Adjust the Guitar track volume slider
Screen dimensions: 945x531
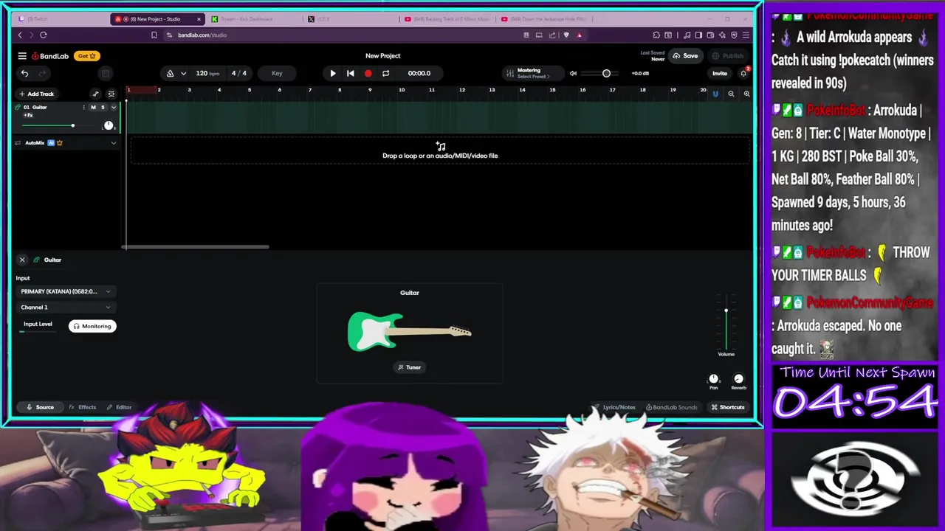(72, 125)
